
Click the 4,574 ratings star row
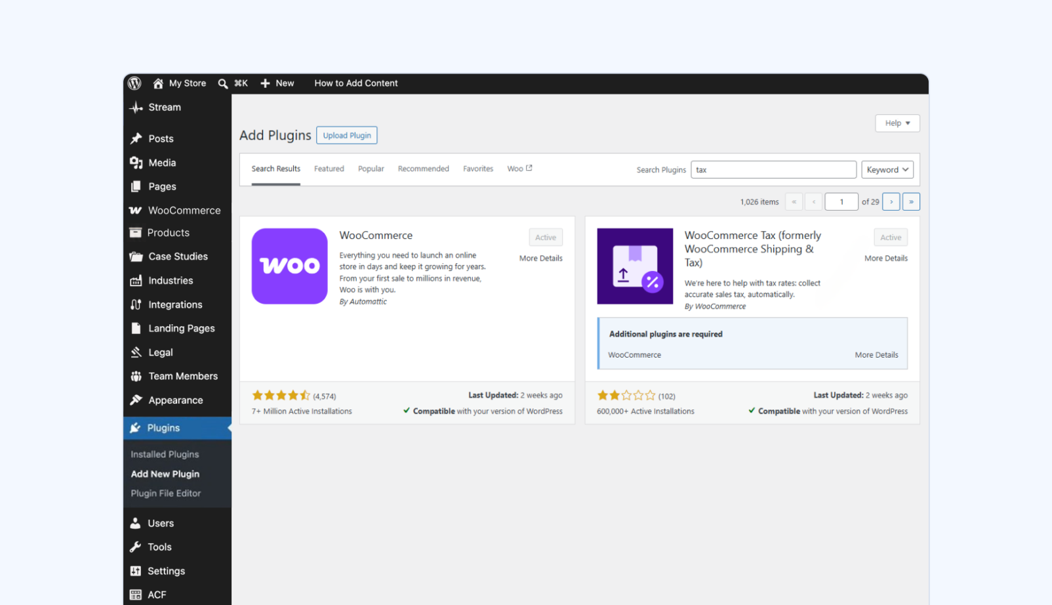281,396
